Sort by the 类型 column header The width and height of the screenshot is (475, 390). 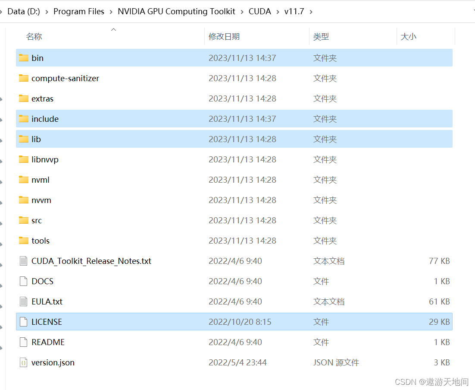(x=321, y=36)
